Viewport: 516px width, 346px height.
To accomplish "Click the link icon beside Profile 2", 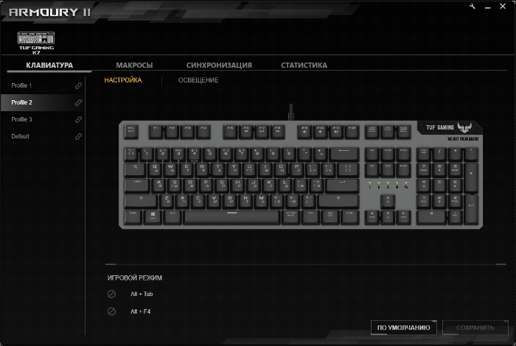I will click(78, 102).
